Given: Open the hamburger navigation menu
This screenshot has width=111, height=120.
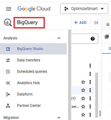Looking at the screenshot, I should coord(9,9).
